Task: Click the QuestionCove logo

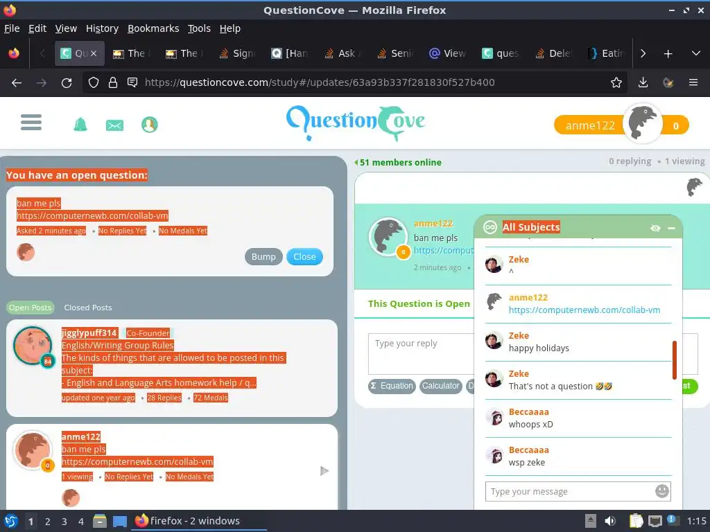Action: tap(356, 122)
